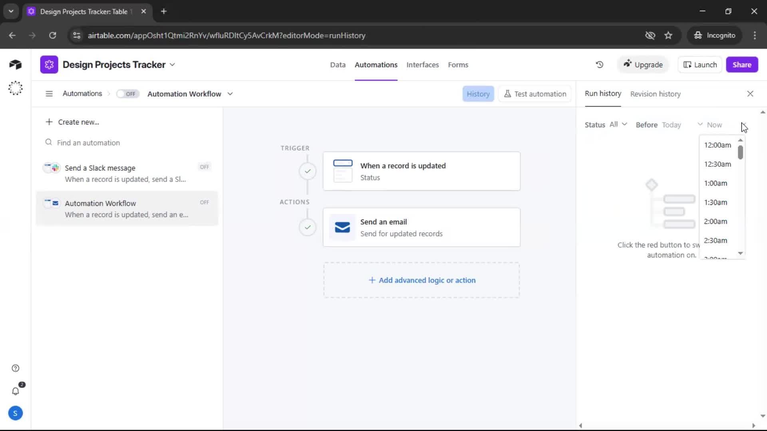Click the Automations breadcrumb link

tap(82, 93)
